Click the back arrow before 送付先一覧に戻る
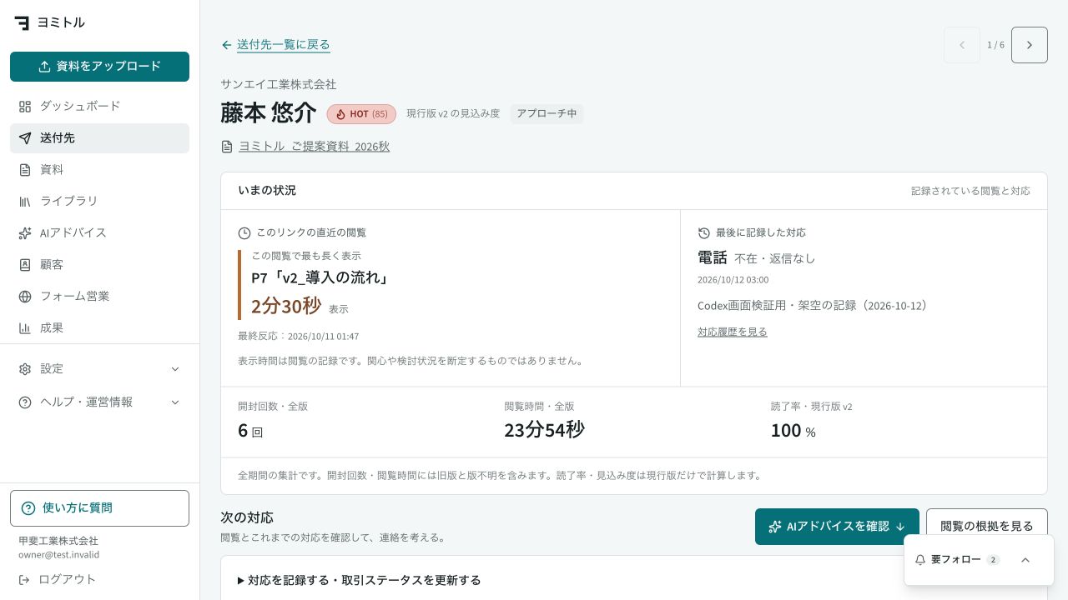The height and width of the screenshot is (600, 1068). click(227, 45)
